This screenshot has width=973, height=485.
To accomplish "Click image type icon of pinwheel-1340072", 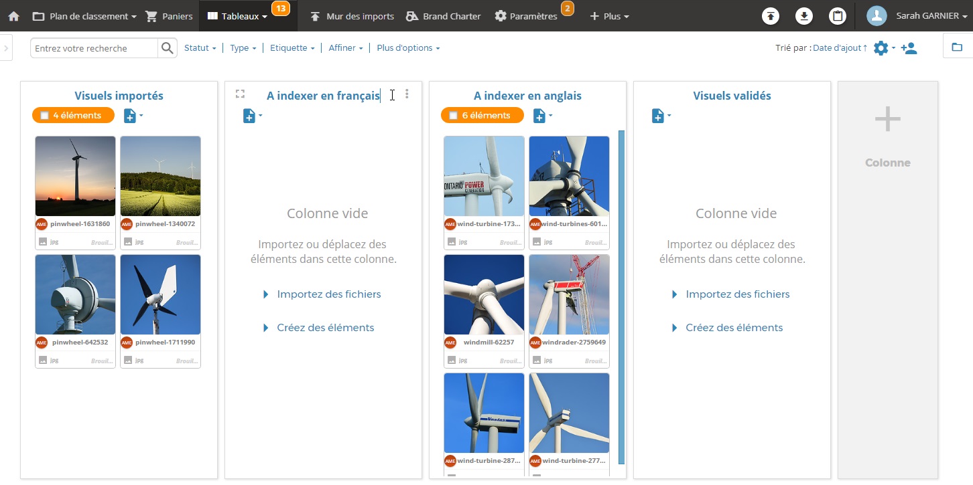I will [x=127, y=241].
